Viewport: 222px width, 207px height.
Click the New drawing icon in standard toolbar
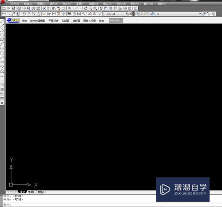point(4,8)
